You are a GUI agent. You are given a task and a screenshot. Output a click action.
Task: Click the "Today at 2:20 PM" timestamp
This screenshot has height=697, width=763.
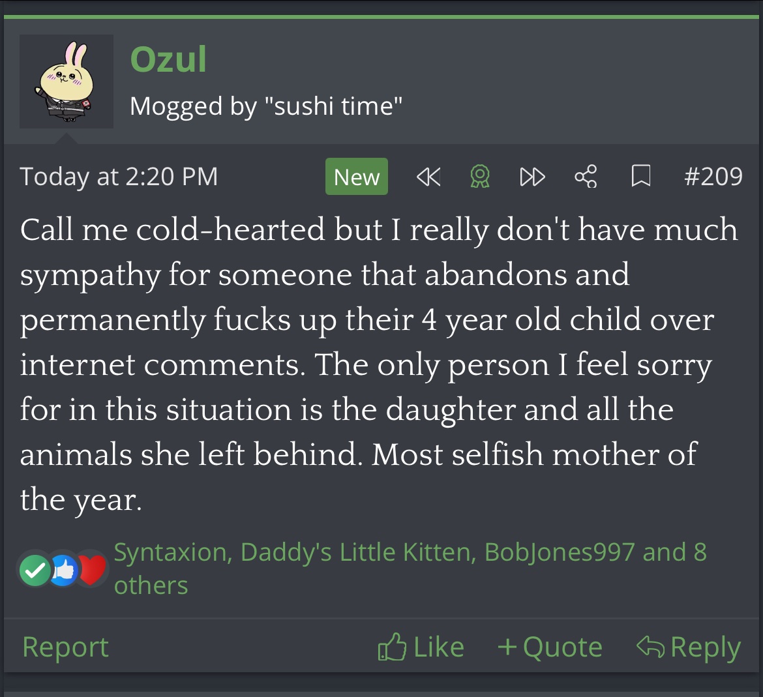click(119, 177)
